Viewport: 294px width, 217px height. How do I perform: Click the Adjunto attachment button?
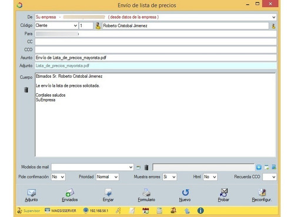click(31, 195)
